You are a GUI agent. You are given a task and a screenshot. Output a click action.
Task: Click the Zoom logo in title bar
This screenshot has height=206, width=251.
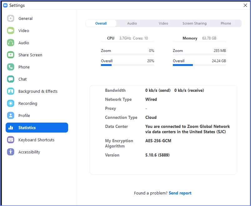point(5,5)
